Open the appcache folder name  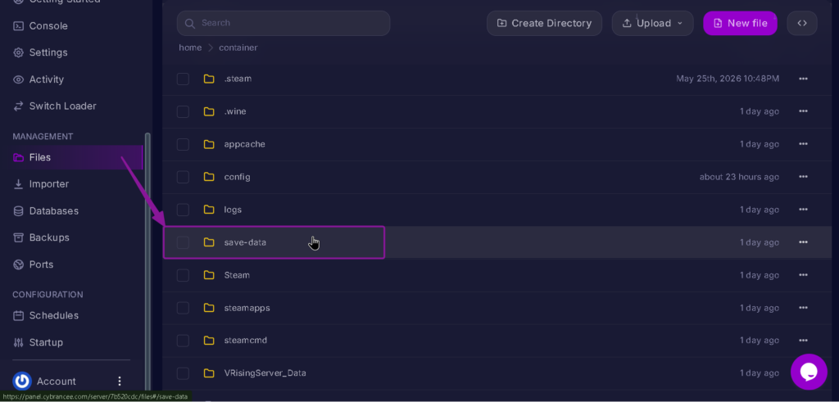(244, 144)
